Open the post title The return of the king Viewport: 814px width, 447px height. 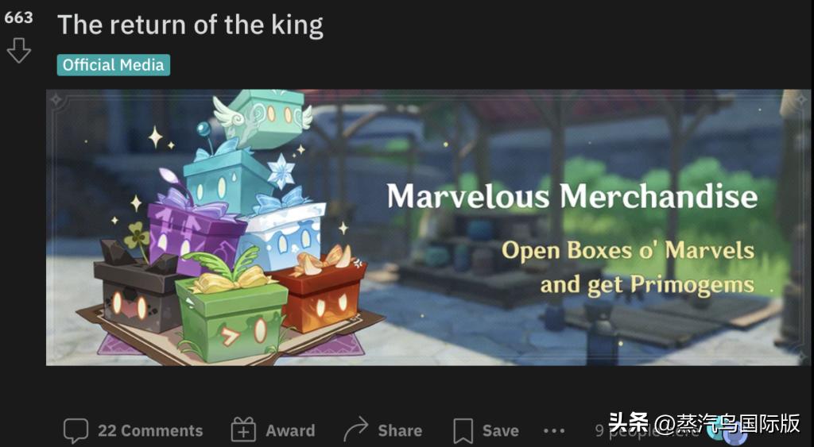pyautogui.click(x=190, y=25)
